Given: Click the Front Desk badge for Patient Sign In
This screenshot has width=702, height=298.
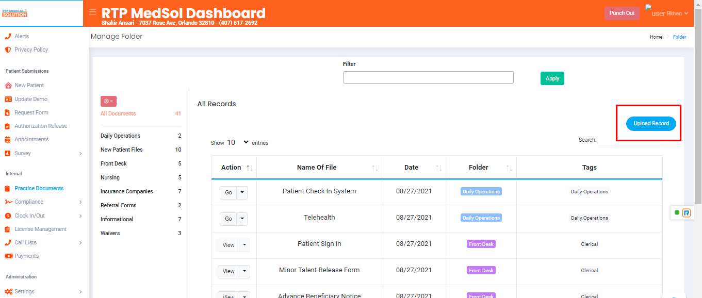Looking at the screenshot, I should 481,244.
